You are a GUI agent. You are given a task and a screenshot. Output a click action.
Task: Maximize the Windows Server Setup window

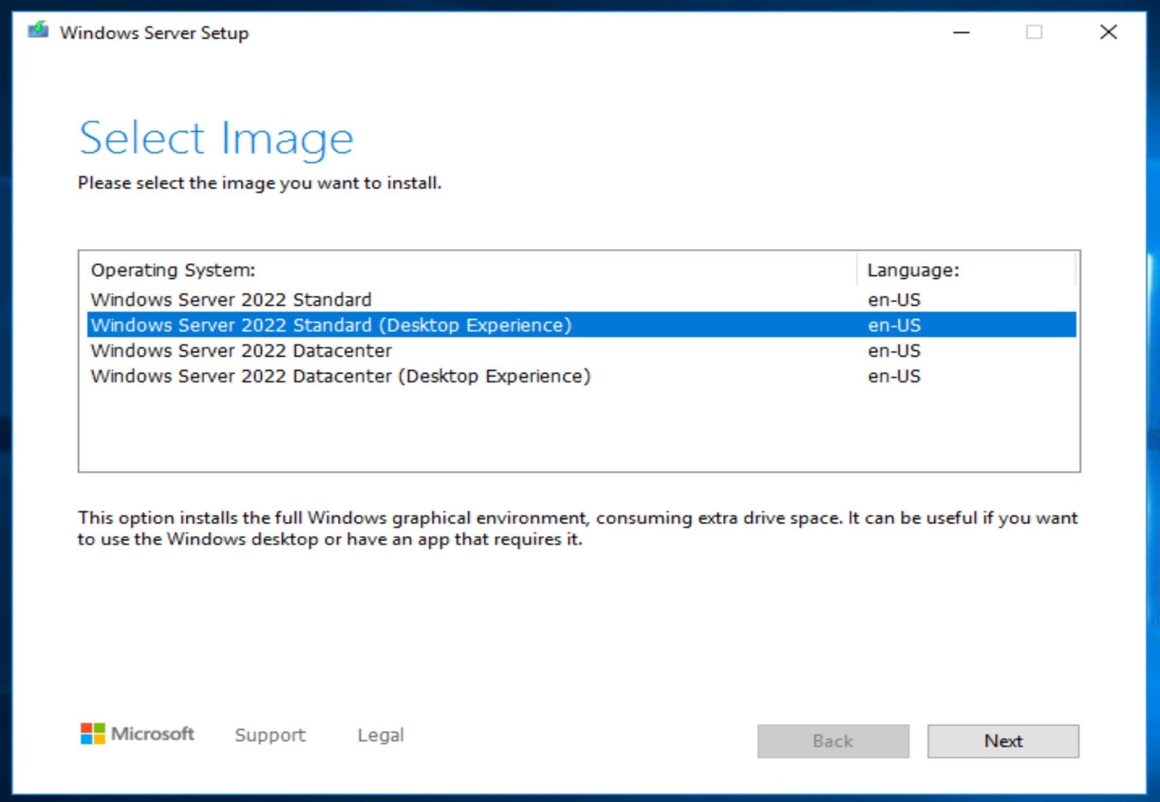pyautogui.click(x=1035, y=33)
